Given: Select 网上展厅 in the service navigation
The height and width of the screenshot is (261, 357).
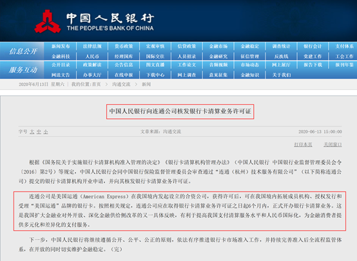Looking at the screenshot, I should click(x=282, y=65).
